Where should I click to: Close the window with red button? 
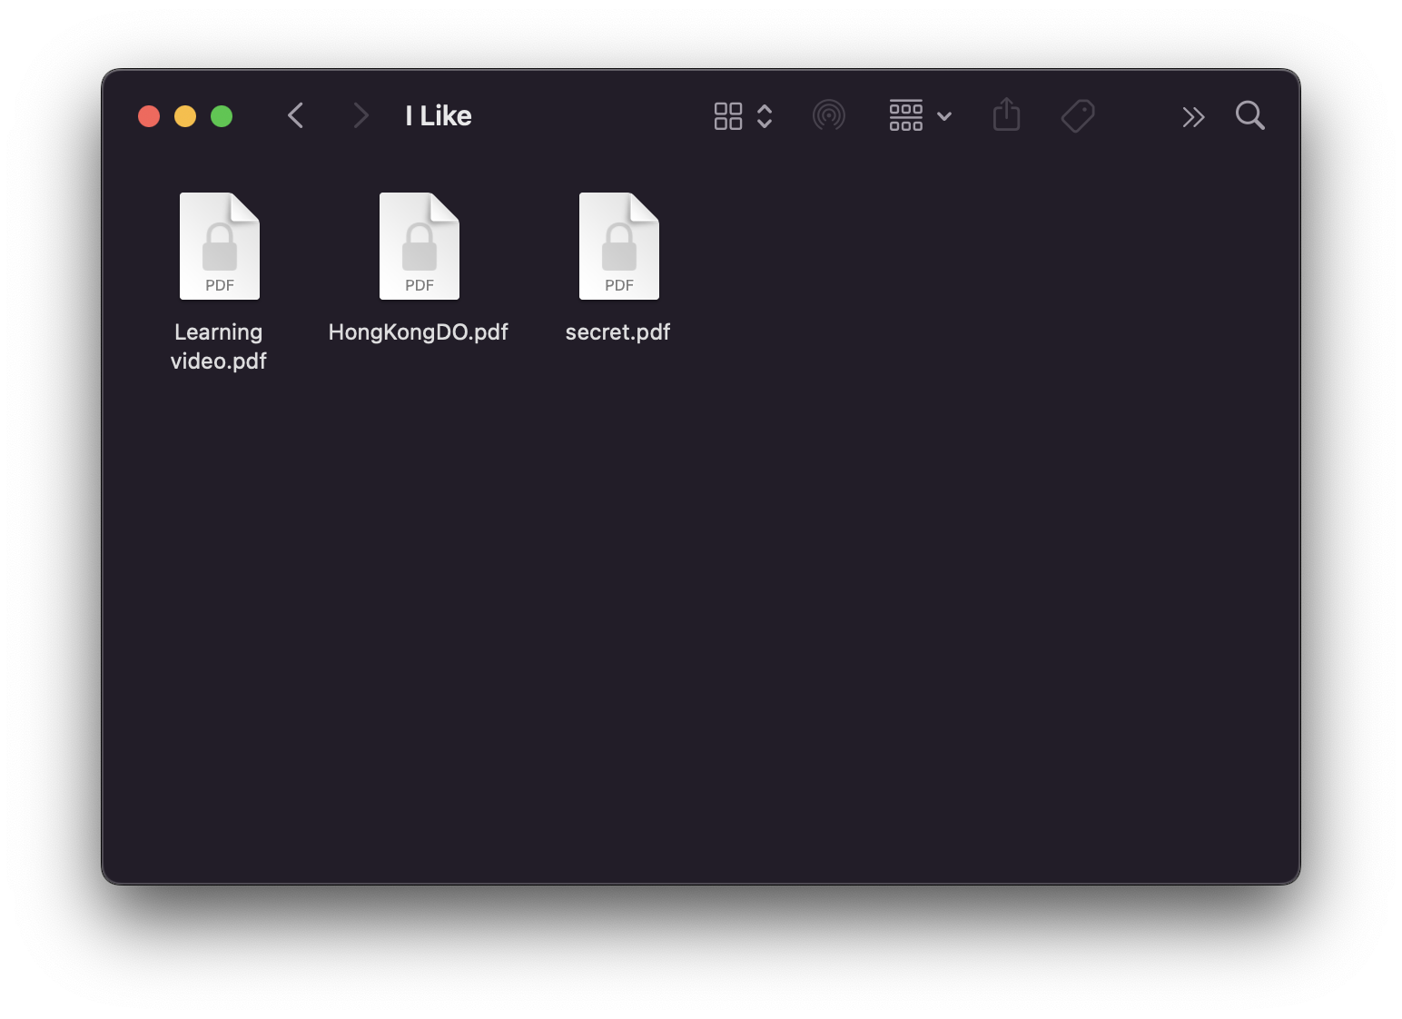click(149, 116)
